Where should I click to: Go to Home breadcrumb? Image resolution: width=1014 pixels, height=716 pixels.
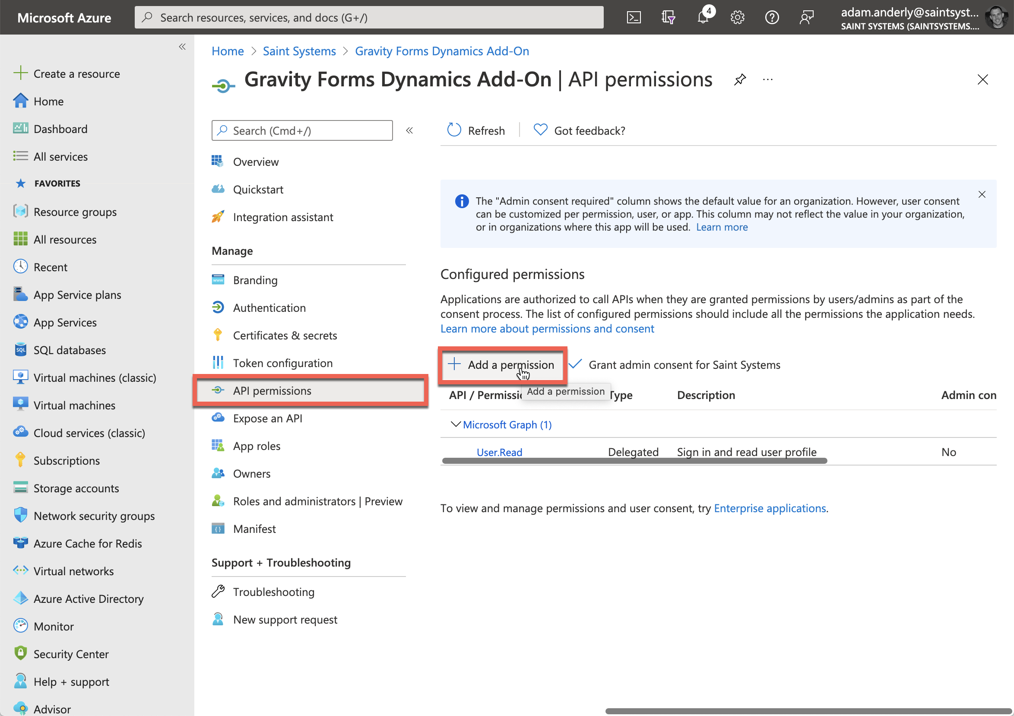tap(228, 51)
